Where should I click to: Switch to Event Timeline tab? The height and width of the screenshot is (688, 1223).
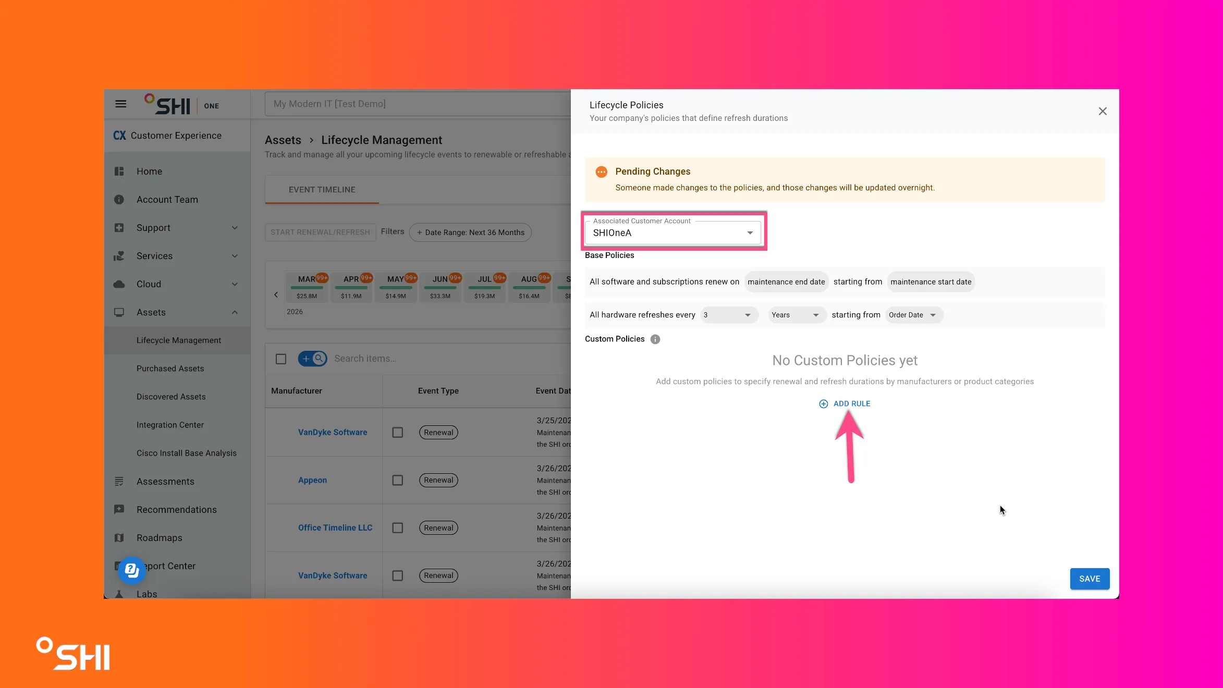(322, 190)
